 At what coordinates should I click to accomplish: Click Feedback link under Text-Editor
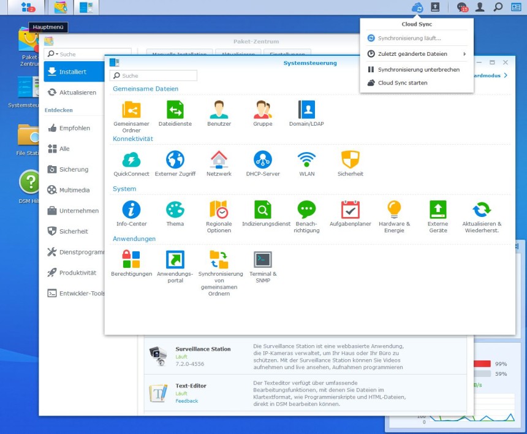click(187, 401)
